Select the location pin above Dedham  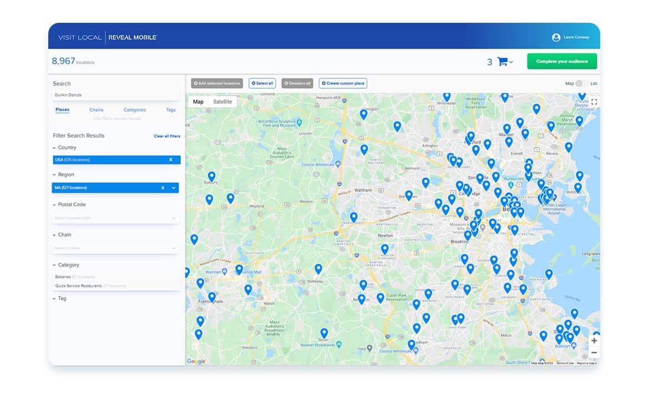tap(412, 345)
